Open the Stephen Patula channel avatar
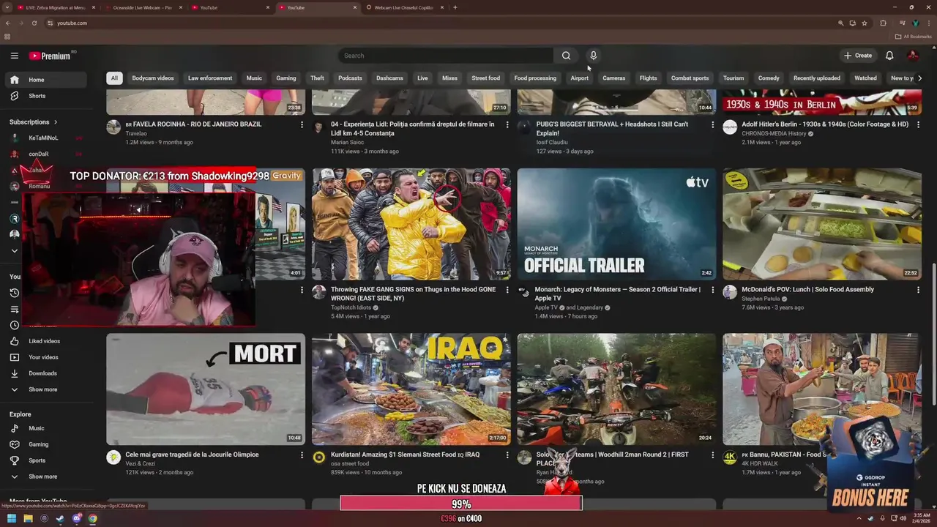 click(730, 292)
